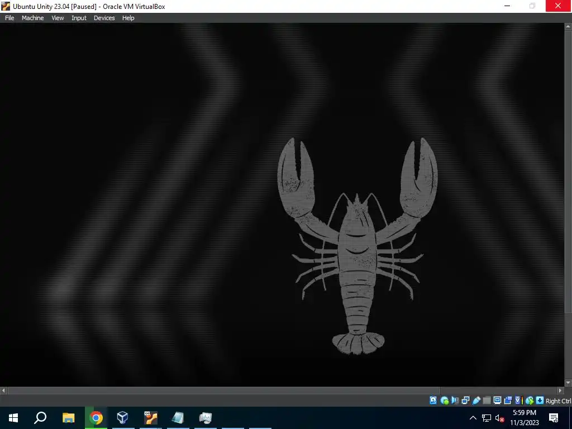
Task: Switch to the running VM taskbar icon
Action: point(150,418)
